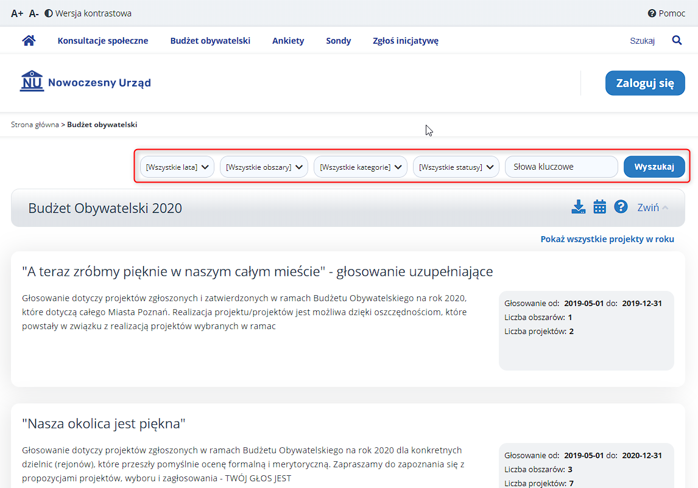Focus the Słowa kluczowe input field
This screenshot has width=698, height=488.
(x=562, y=167)
